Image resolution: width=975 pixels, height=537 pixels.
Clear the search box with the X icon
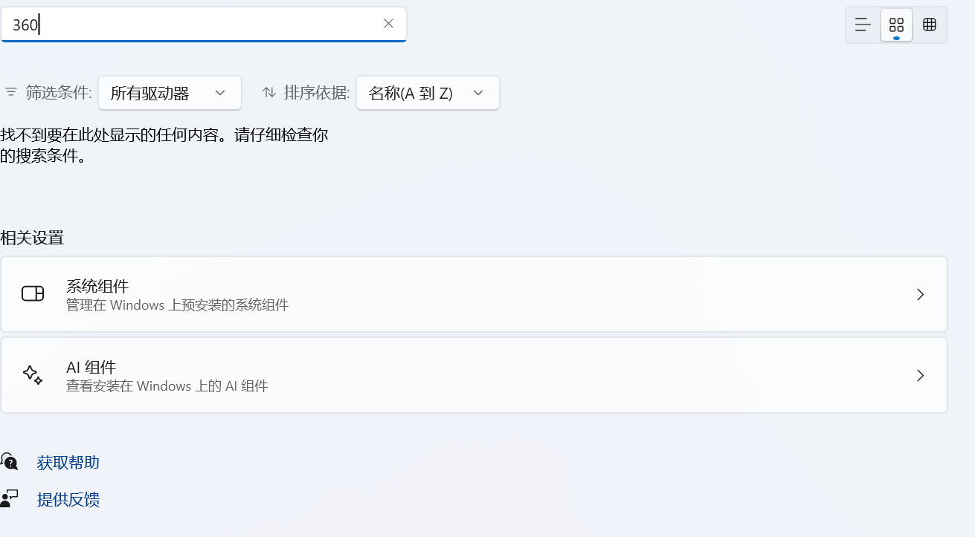tap(388, 24)
